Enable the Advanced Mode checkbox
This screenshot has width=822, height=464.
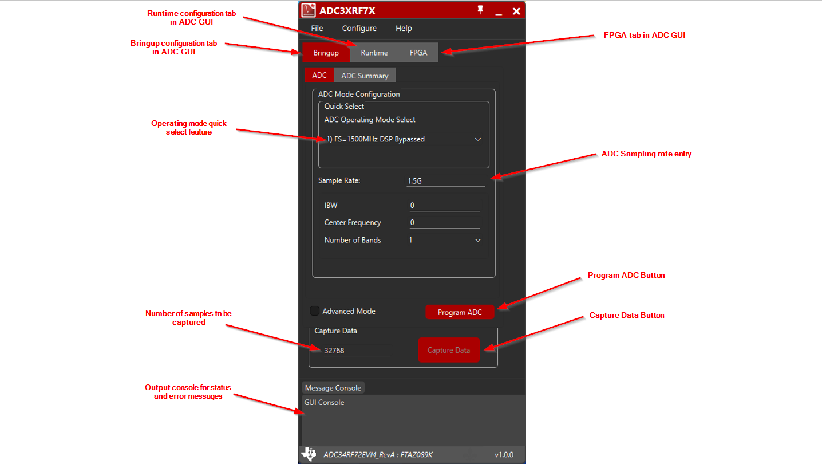tap(315, 311)
